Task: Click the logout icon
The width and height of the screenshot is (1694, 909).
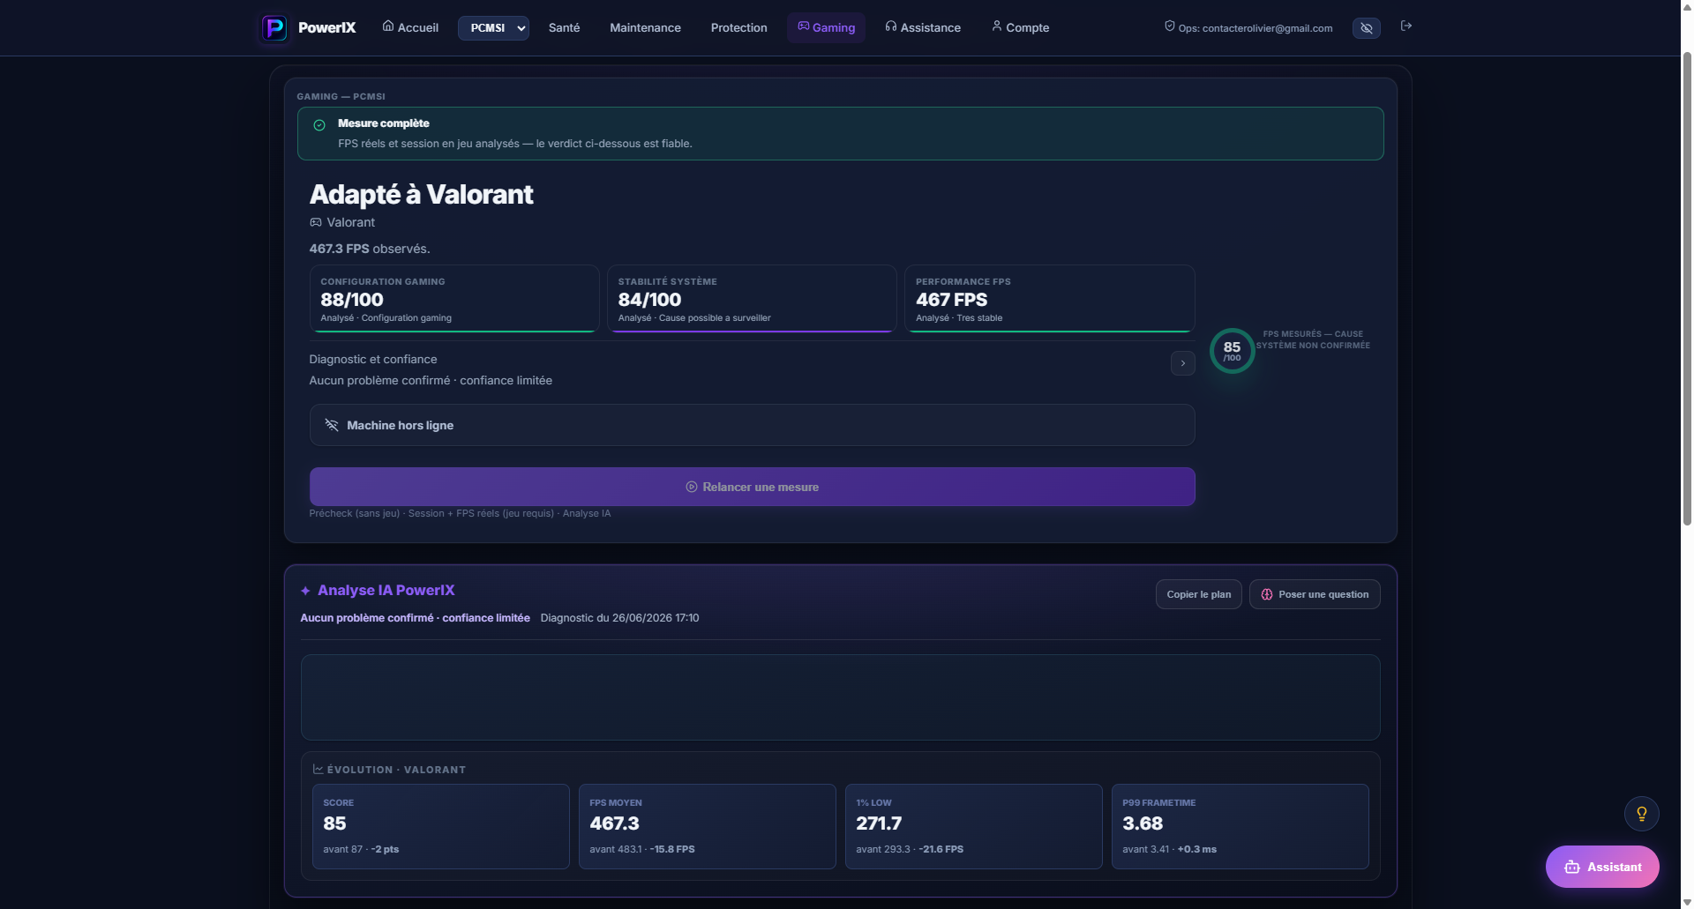Action: point(1406,26)
